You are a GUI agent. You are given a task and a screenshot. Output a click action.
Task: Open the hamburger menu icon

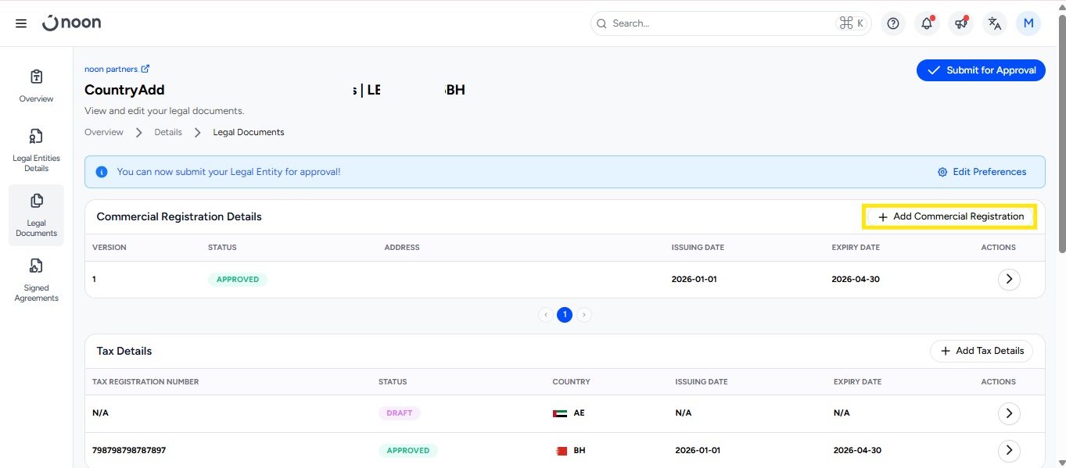tap(21, 23)
